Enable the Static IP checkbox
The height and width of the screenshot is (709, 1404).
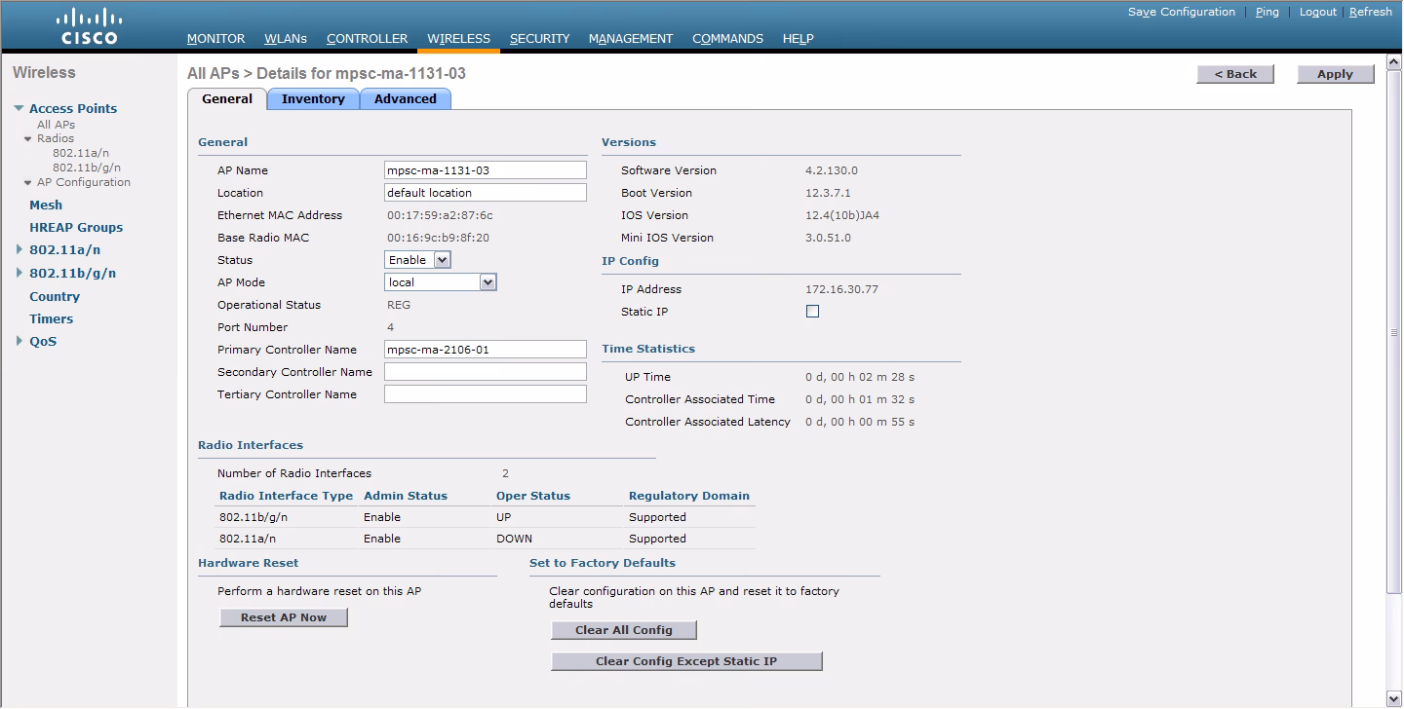pyautogui.click(x=812, y=311)
